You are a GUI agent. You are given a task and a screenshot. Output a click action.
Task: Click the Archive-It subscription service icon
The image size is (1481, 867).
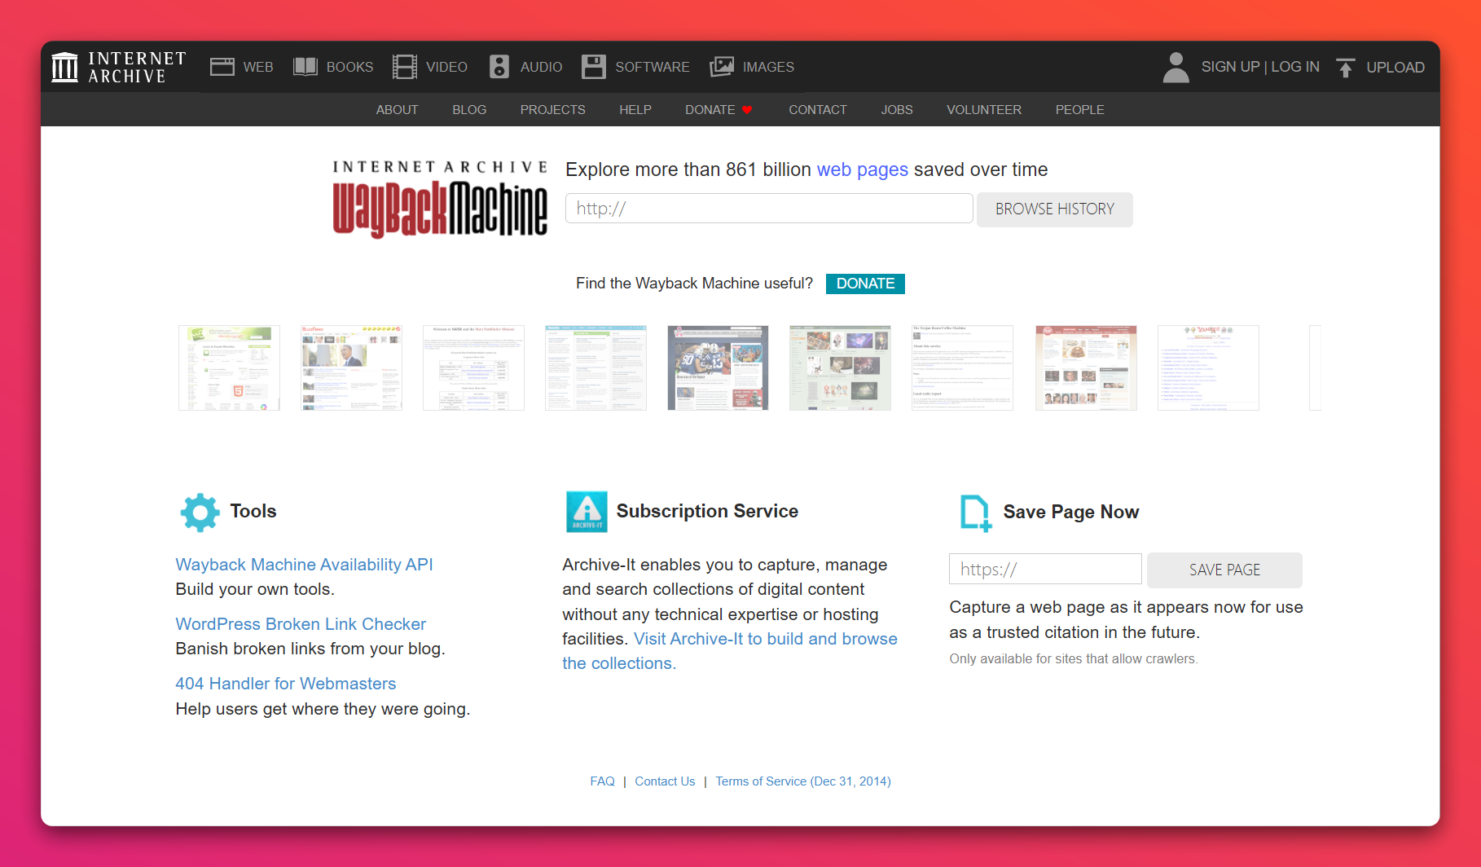point(587,512)
